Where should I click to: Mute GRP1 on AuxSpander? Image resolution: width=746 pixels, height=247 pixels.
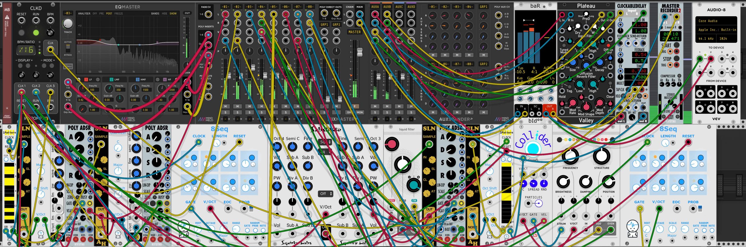coord(484,55)
